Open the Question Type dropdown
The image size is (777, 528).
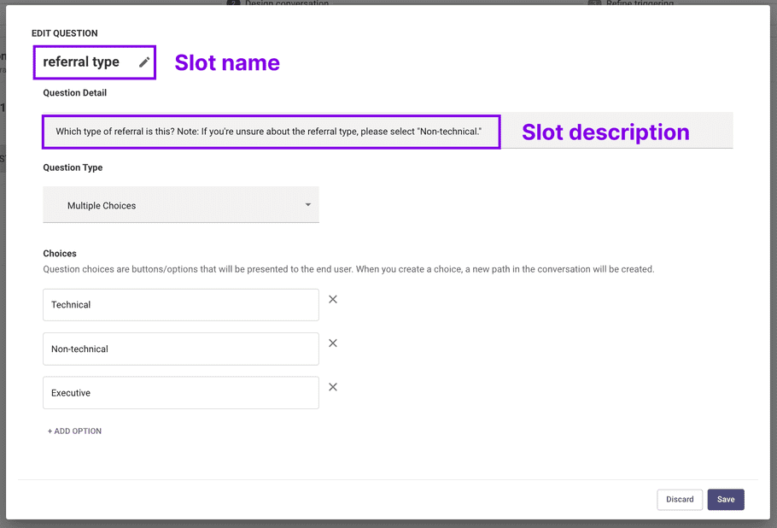tap(181, 205)
